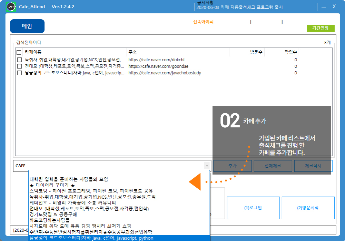Choose ★ 다이어리 꾸미기 ★ option
The height and width of the screenshot is (241, 345).
(x=119, y=185)
